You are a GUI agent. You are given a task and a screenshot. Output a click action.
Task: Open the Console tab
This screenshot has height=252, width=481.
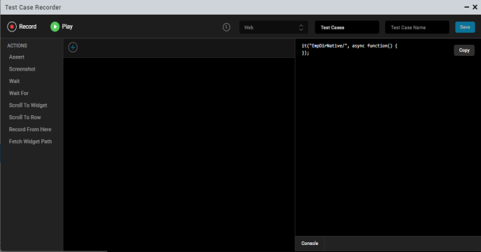[310, 244]
